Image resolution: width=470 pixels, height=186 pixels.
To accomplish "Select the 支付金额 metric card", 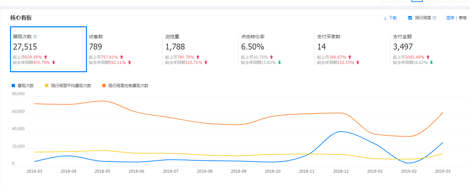I will [428, 49].
